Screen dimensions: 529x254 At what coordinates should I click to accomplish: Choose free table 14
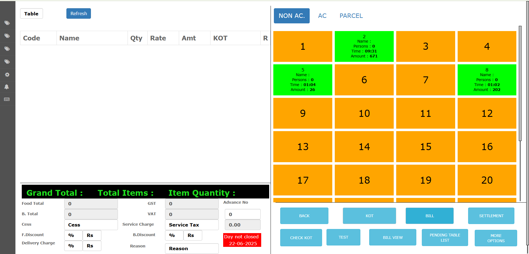(x=364, y=147)
